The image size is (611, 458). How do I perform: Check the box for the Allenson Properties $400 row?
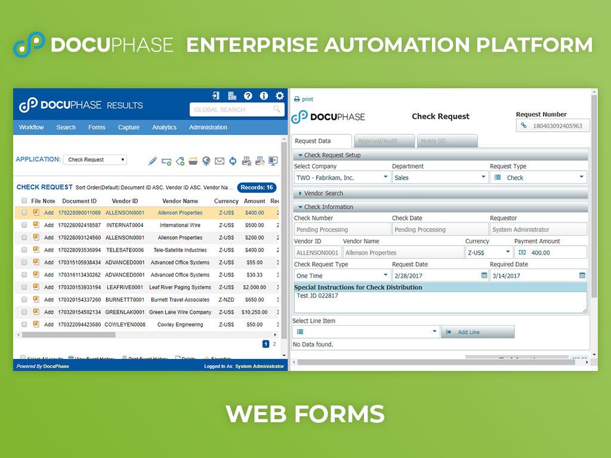click(x=24, y=212)
